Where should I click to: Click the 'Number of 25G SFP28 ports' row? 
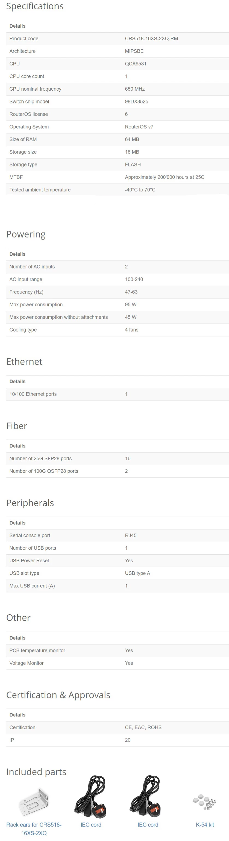click(x=118, y=458)
